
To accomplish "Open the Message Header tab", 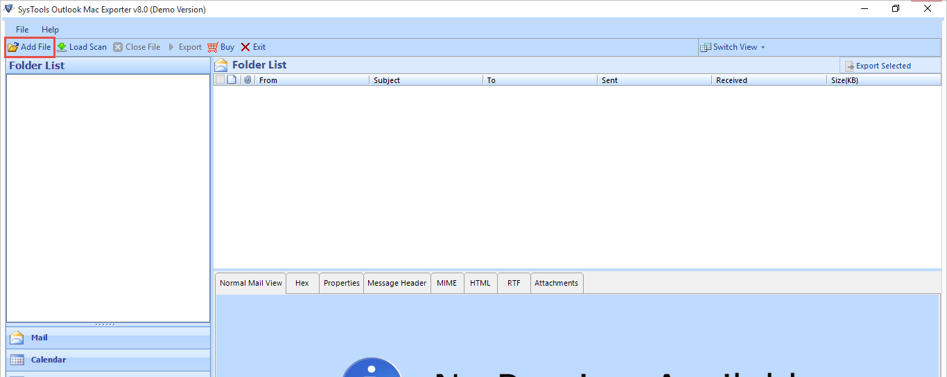I will pos(397,283).
